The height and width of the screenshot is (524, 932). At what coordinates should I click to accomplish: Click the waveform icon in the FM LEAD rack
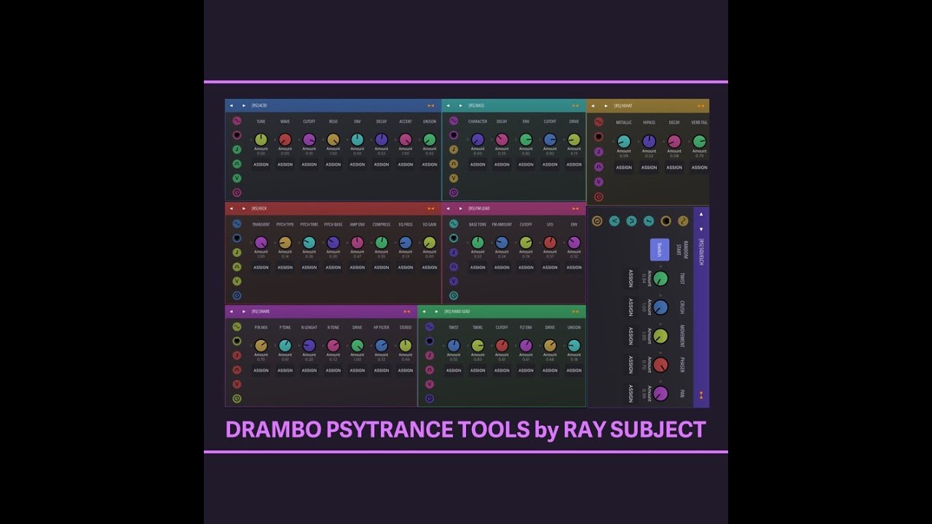pos(454,224)
